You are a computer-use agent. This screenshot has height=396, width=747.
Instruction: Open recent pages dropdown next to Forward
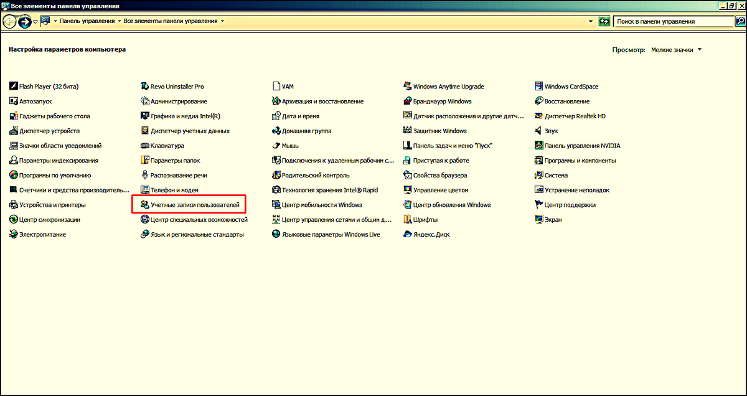click(35, 21)
